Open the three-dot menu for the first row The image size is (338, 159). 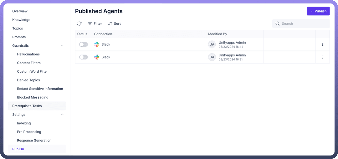322,44
